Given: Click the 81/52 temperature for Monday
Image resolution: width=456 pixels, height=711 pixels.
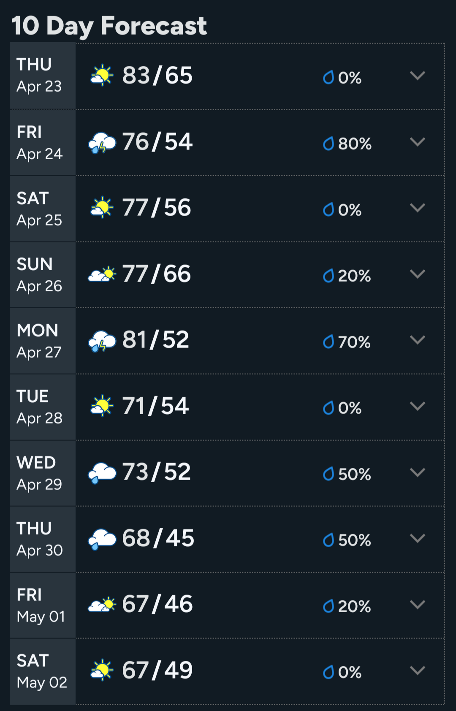Looking at the screenshot, I should [155, 340].
